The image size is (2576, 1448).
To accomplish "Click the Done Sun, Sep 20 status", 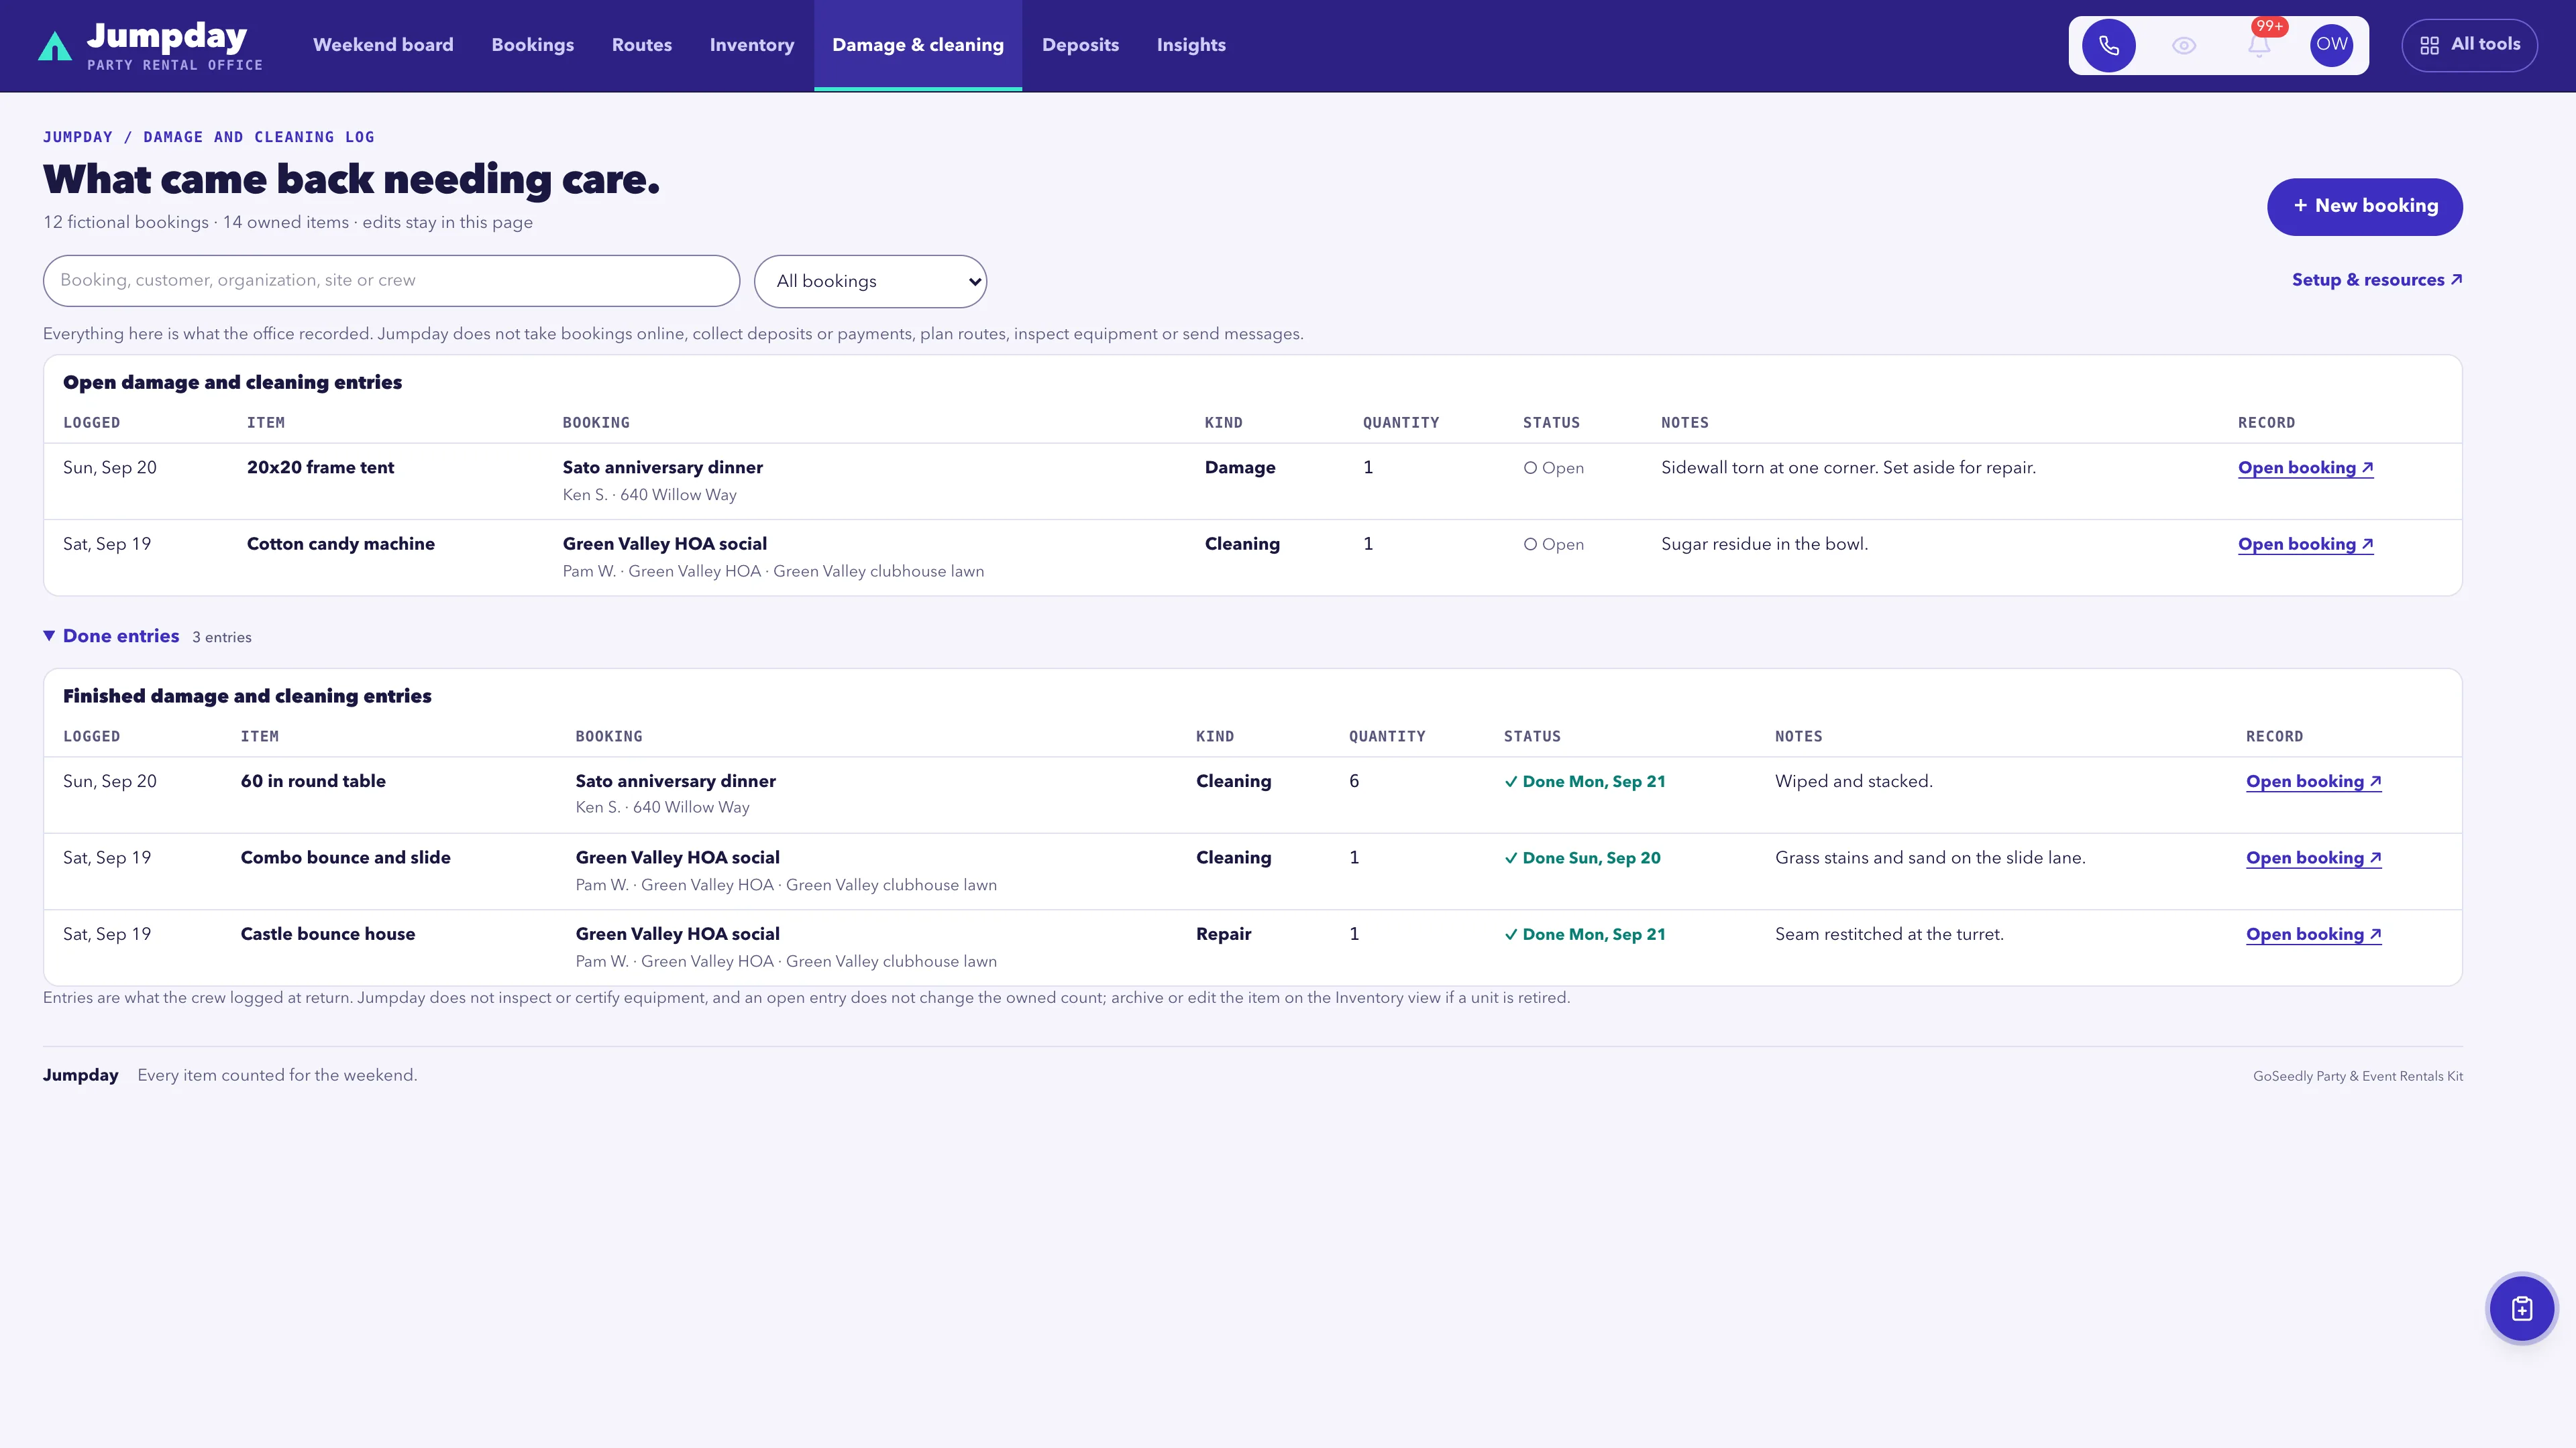I will (x=1582, y=858).
